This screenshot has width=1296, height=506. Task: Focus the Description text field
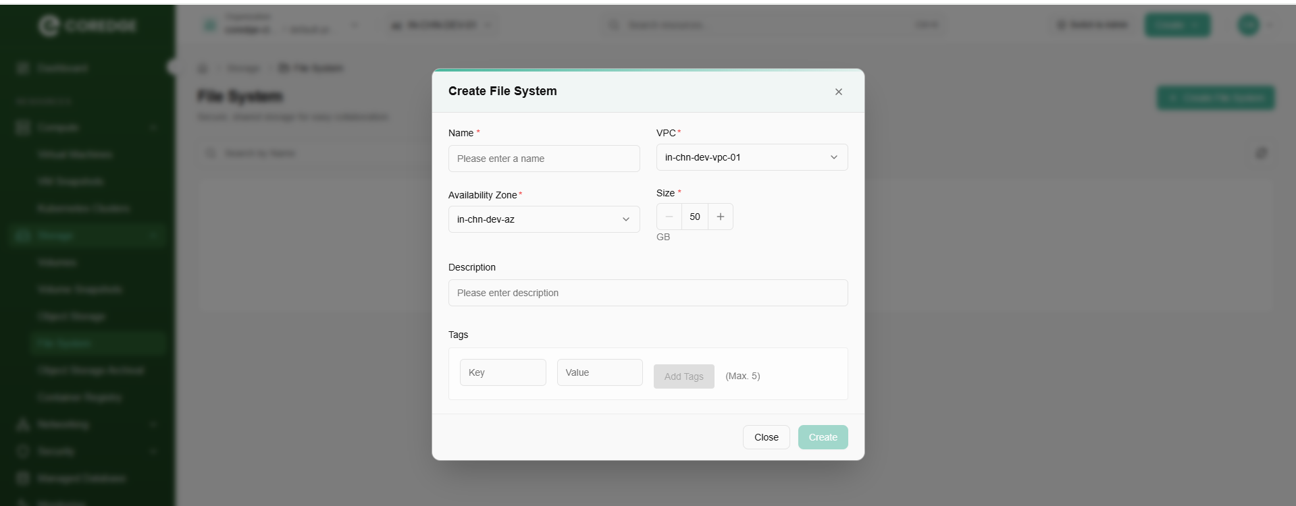[x=648, y=293]
